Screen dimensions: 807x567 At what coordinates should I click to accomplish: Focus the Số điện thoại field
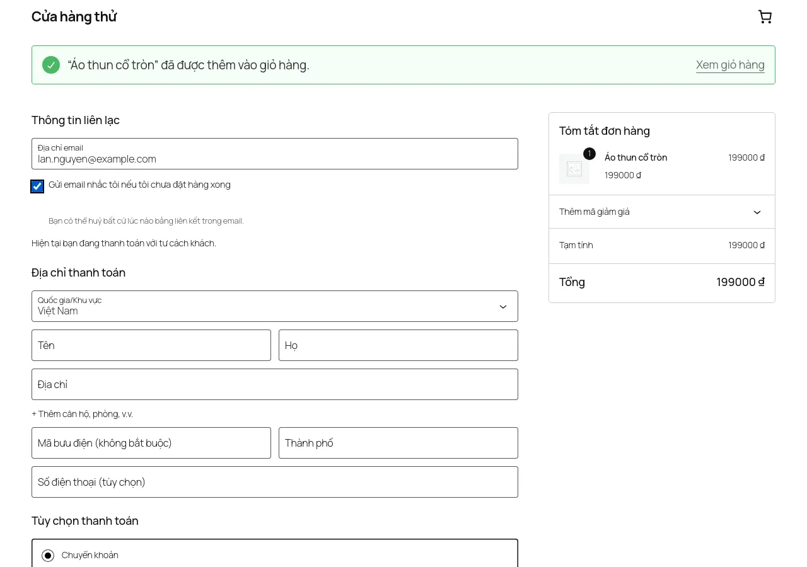coord(275,482)
